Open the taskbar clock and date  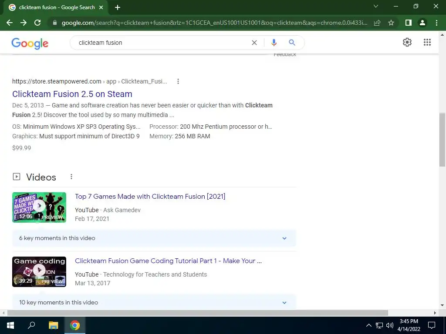409,325
